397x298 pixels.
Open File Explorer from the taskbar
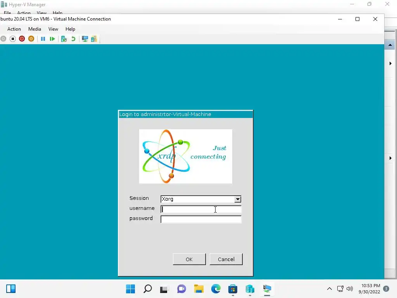pos(199,289)
